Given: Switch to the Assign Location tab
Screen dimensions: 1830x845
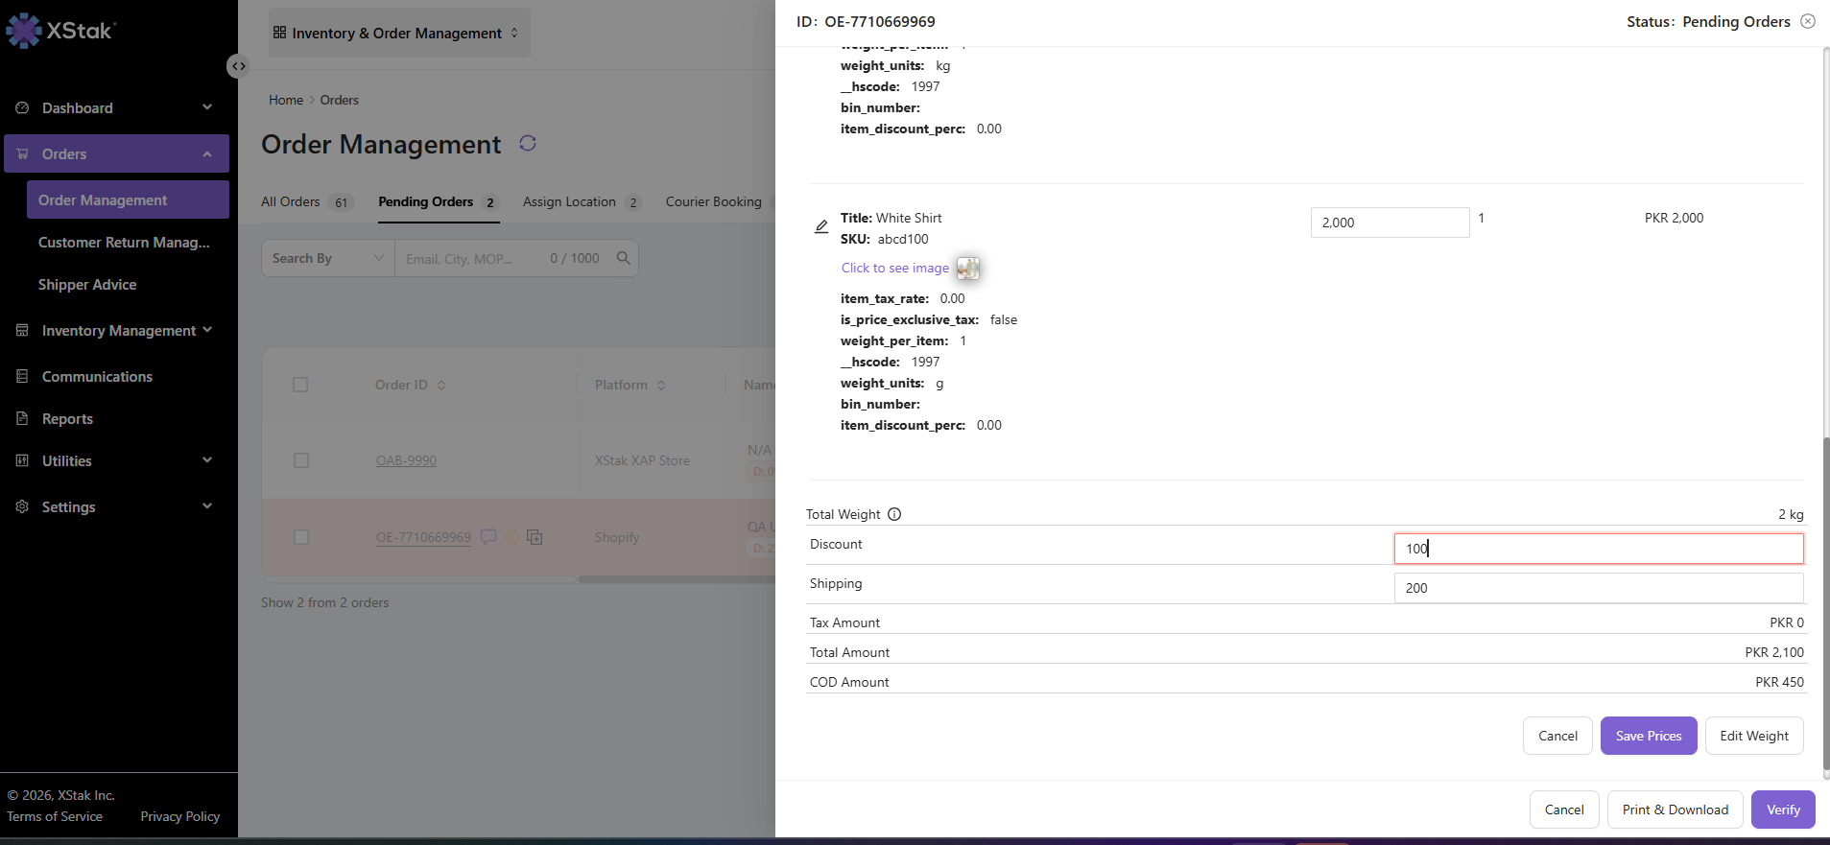Looking at the screenshot, I should 582,201.
